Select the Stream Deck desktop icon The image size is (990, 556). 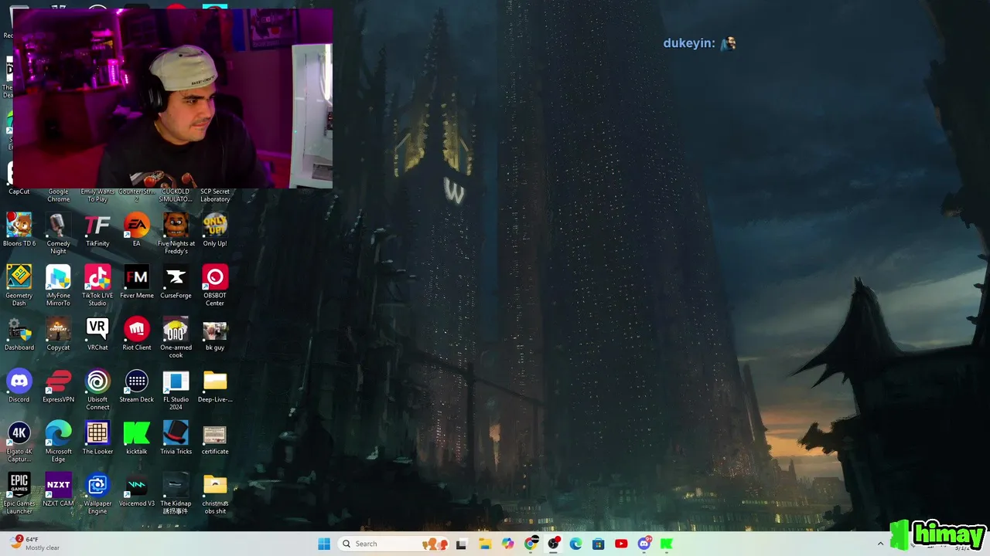(137, 386)
